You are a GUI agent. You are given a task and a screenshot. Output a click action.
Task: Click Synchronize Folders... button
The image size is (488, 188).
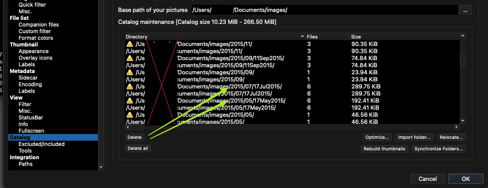point(439,149)
